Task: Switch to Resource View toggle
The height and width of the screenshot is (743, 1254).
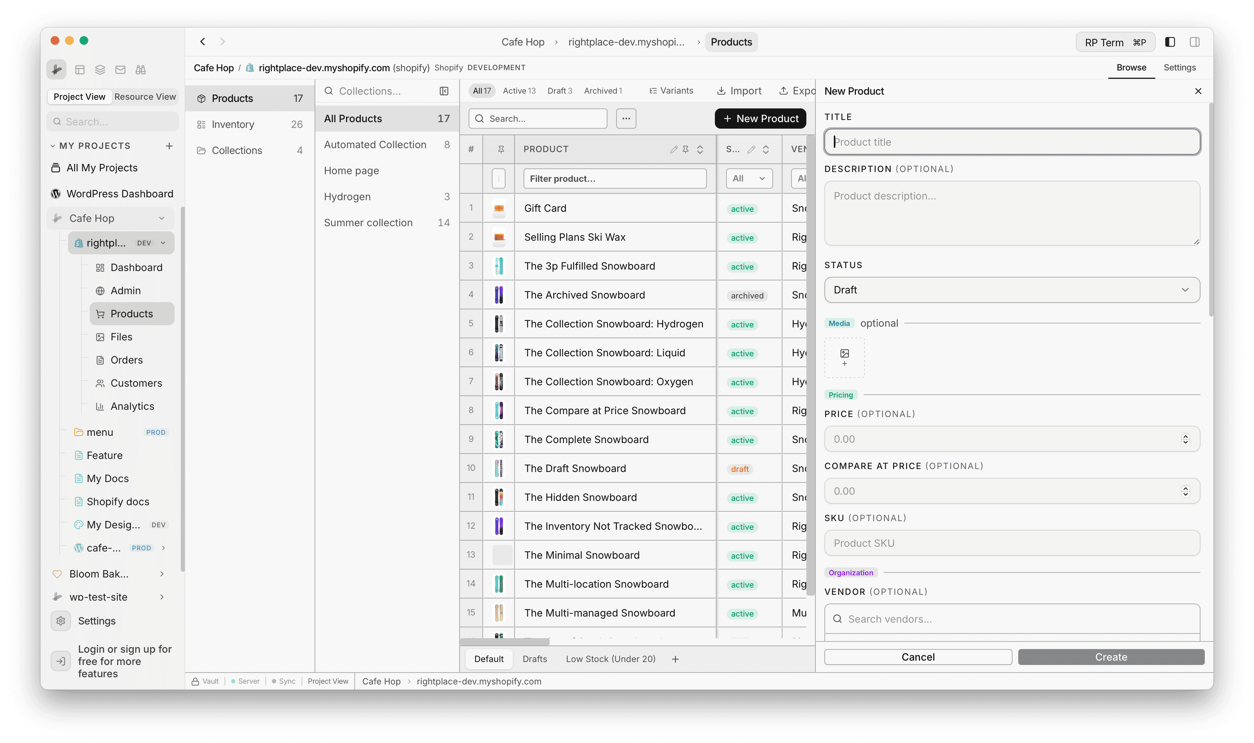Action: (145, 96)
